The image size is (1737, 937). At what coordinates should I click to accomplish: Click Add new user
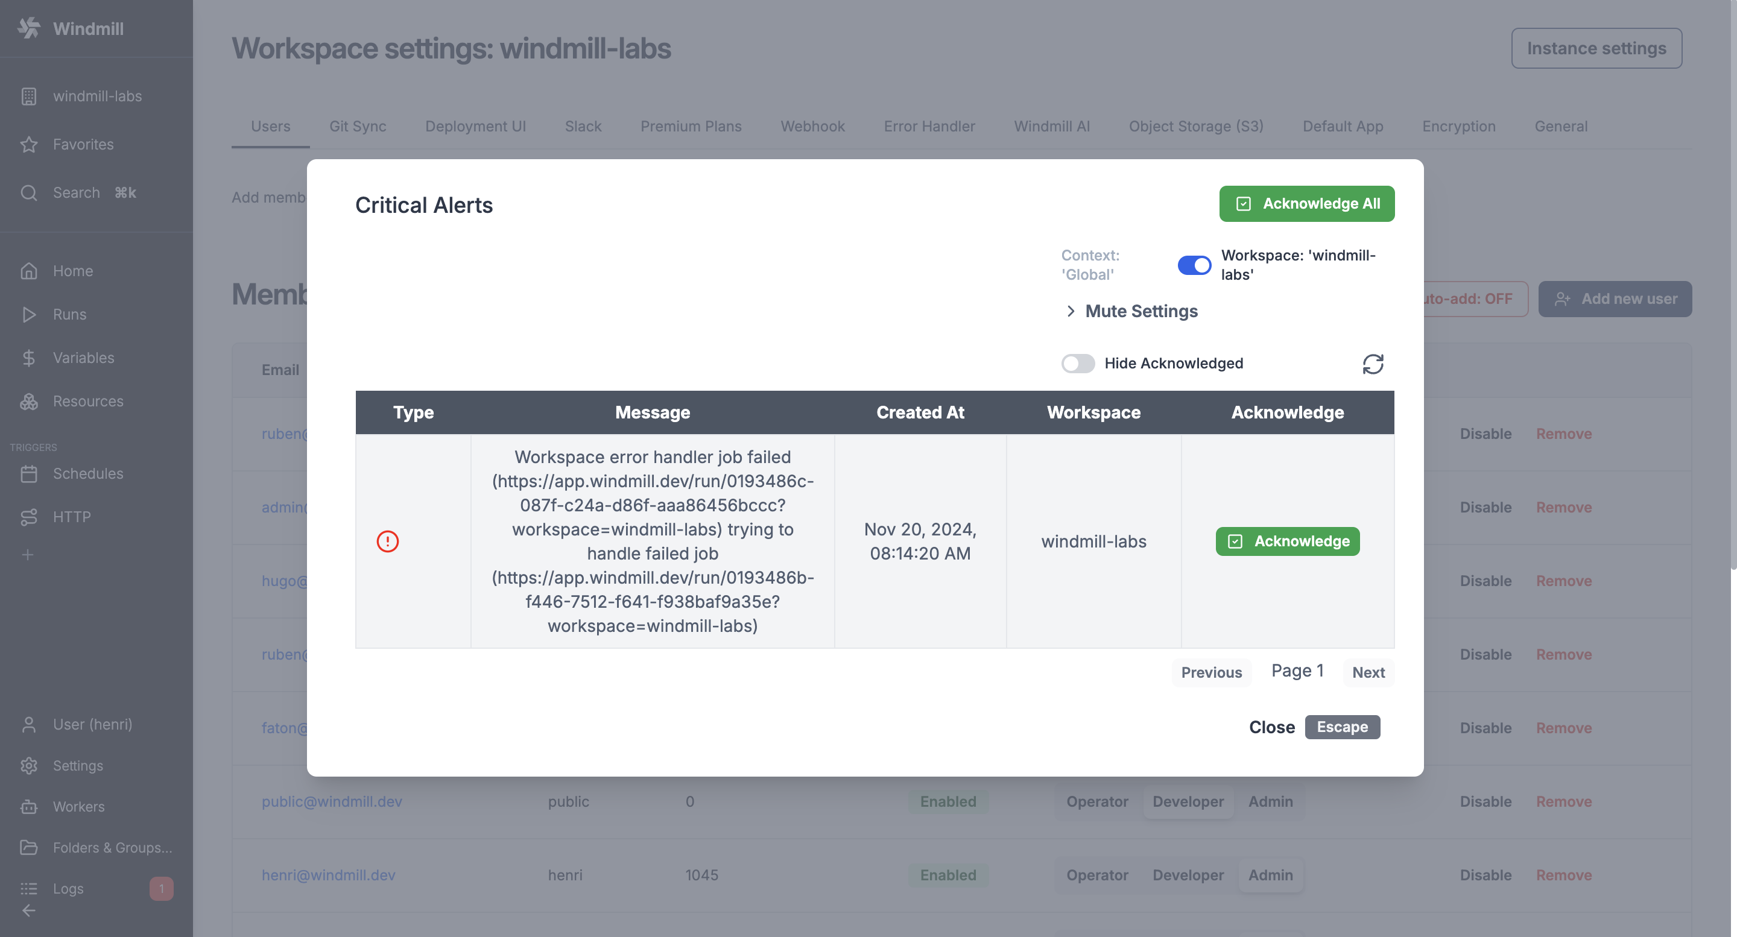(1615, 298)
